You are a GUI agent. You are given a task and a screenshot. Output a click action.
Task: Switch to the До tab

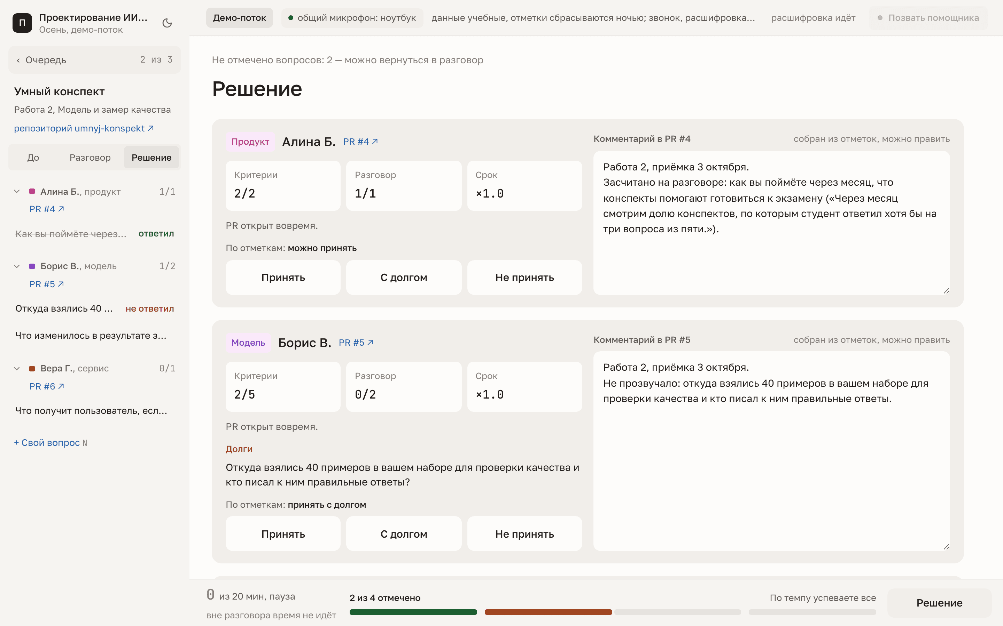click(33, 157)
